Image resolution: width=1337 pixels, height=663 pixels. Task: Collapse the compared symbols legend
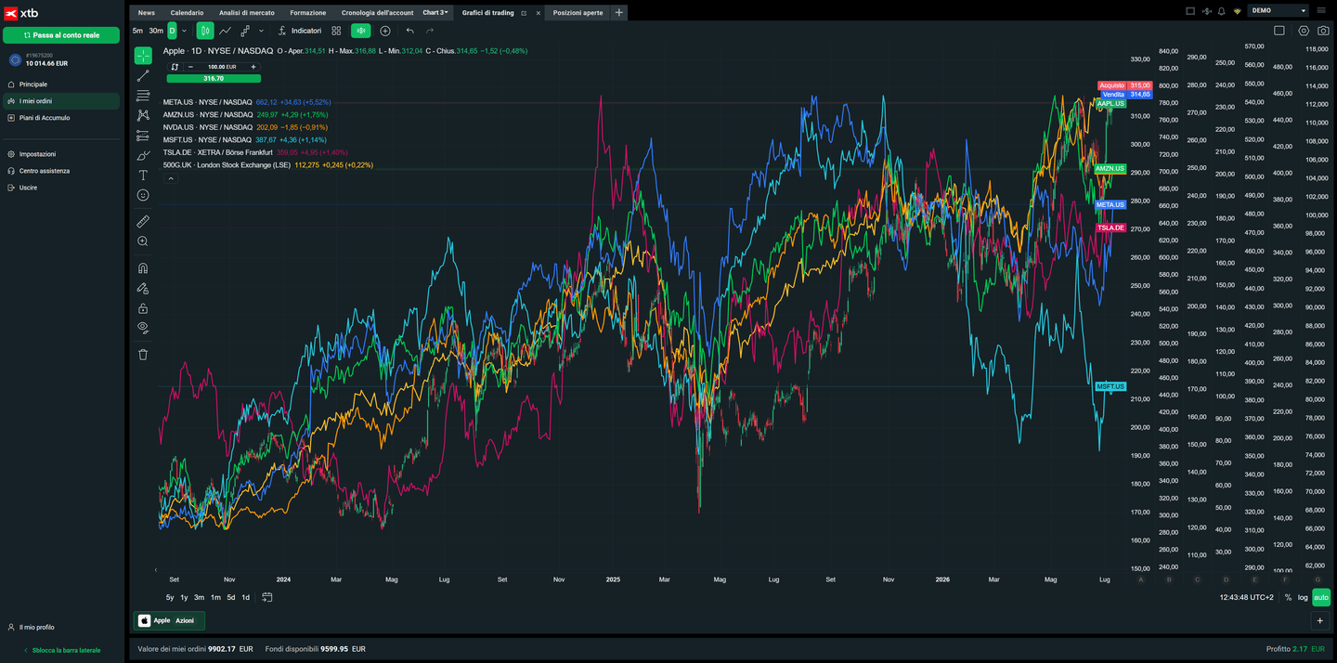coord(171,178)
